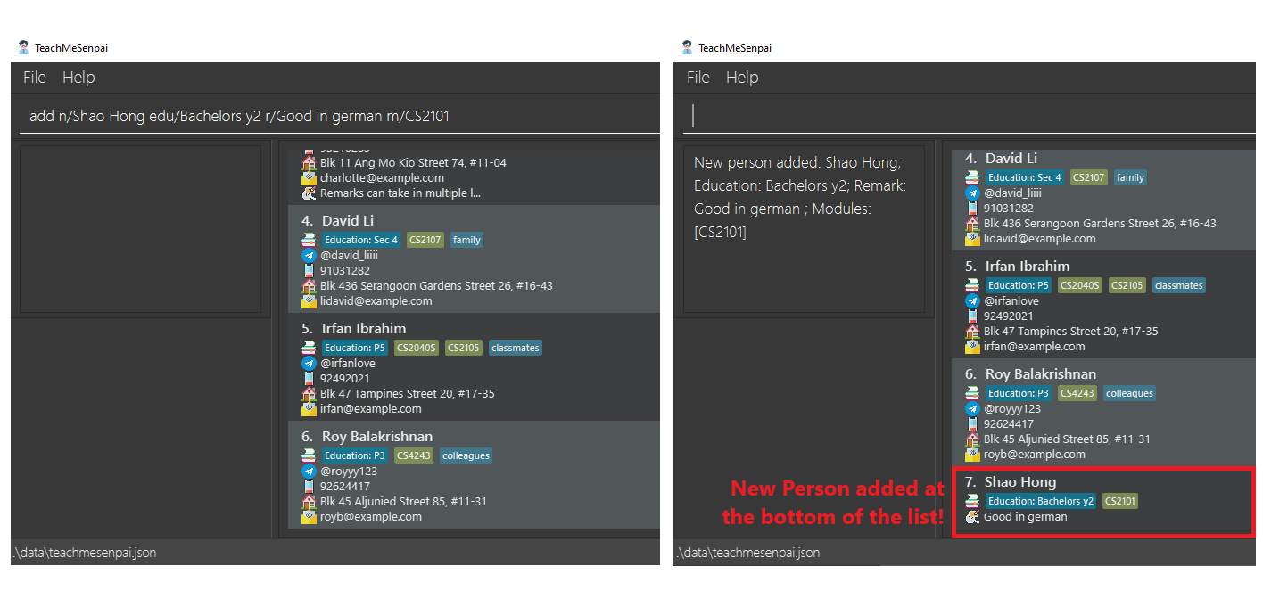This screenshot has width=1263, height=599.
Task: Click Telegram icon beside @david_liiii, left window
Action: tap(309, 255)
